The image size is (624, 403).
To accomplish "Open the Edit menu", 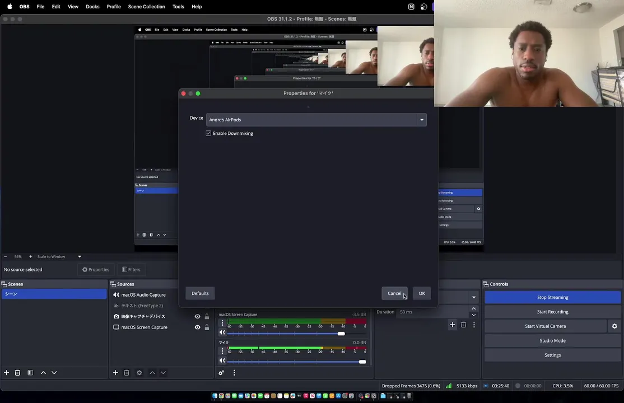I will coord(56,7).
